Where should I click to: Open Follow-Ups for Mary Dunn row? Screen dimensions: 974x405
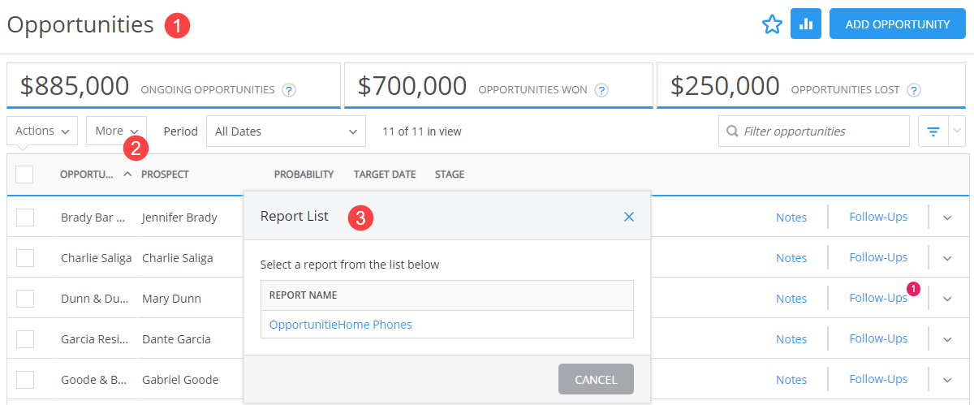point(878,298)
